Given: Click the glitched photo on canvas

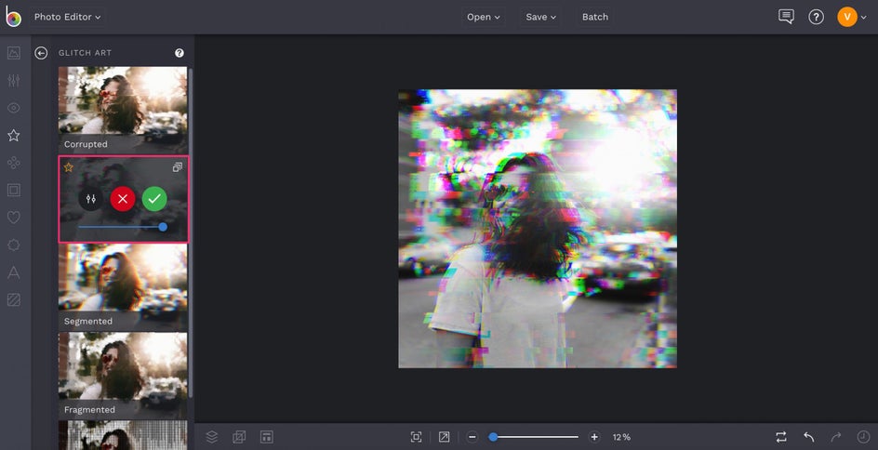Looking at the screenshot, I should click(538, 229).
